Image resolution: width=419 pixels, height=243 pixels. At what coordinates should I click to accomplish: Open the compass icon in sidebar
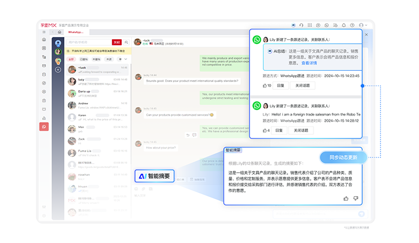click(x=44, y=83)
